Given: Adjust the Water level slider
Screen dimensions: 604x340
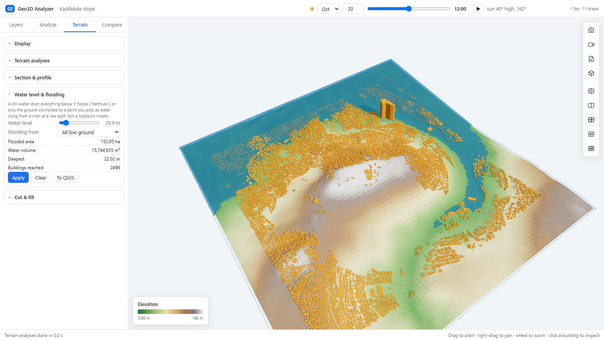Looking at the screenshot, I should point(79,123).
